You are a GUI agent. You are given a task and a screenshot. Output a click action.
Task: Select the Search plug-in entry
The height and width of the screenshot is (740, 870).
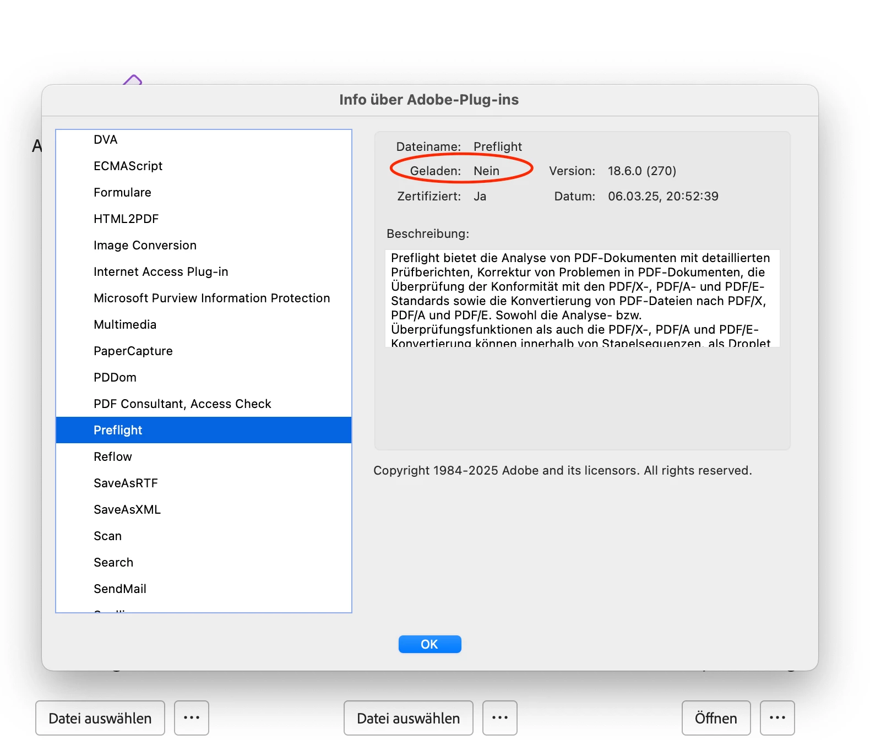(203, 562)
